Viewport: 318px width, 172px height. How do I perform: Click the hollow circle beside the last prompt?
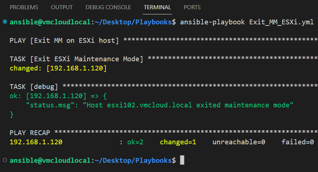coord(4,160)
